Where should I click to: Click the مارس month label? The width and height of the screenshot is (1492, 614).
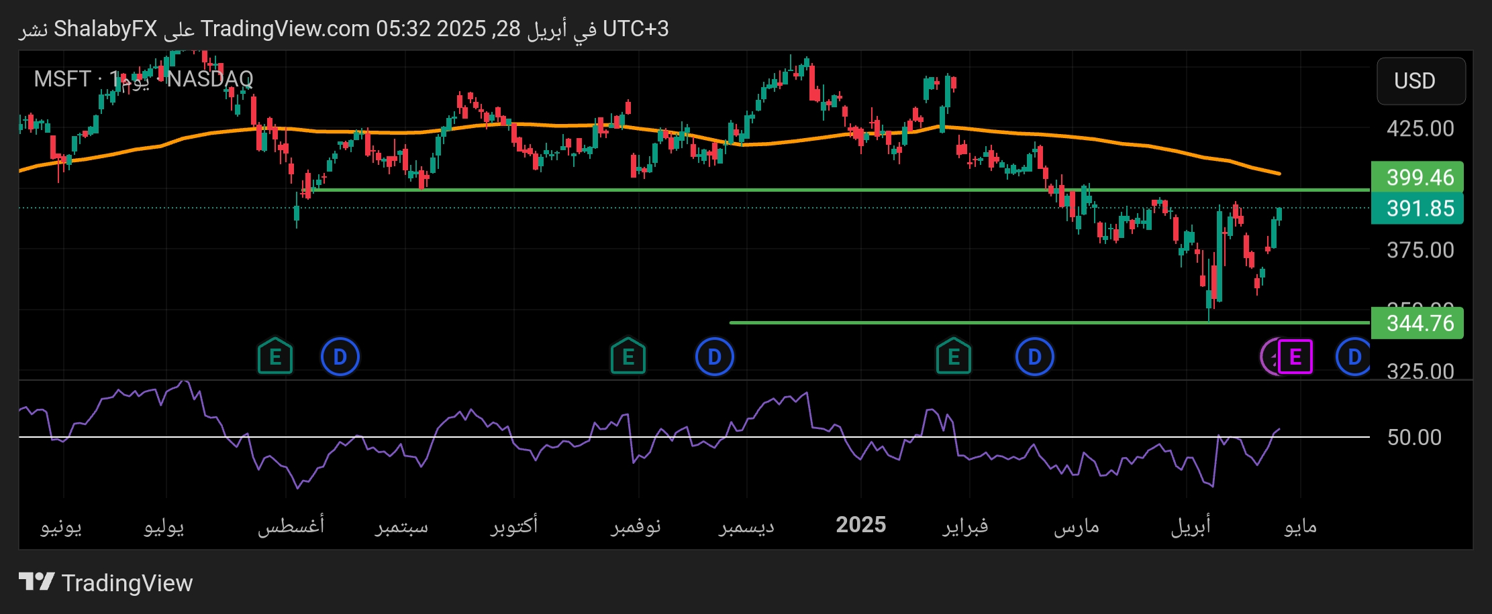click(x=1076, y=526)
